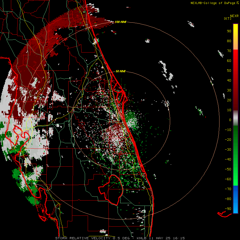The image size is (240, 240).
Task: Click the 40 value on the velocity scale
Action: click(229, 80)
